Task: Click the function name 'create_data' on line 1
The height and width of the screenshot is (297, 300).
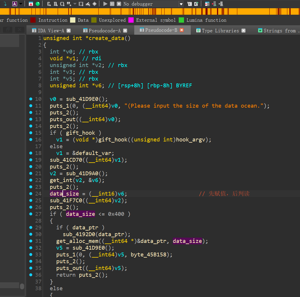Action: click(x=106, y=38)
